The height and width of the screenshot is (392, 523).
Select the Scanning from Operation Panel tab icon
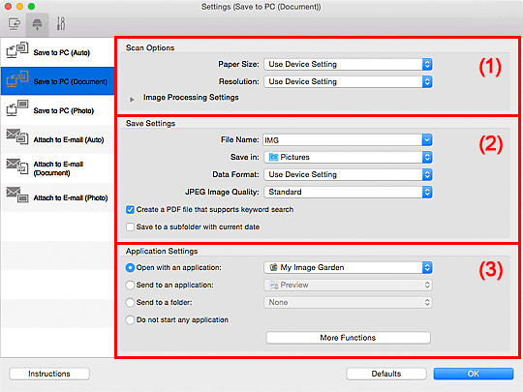tap(37, 24)
